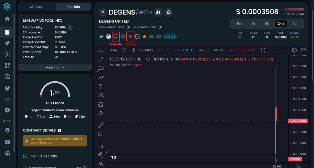
Task: Click the email envelope icon
Action: point(152,36)
